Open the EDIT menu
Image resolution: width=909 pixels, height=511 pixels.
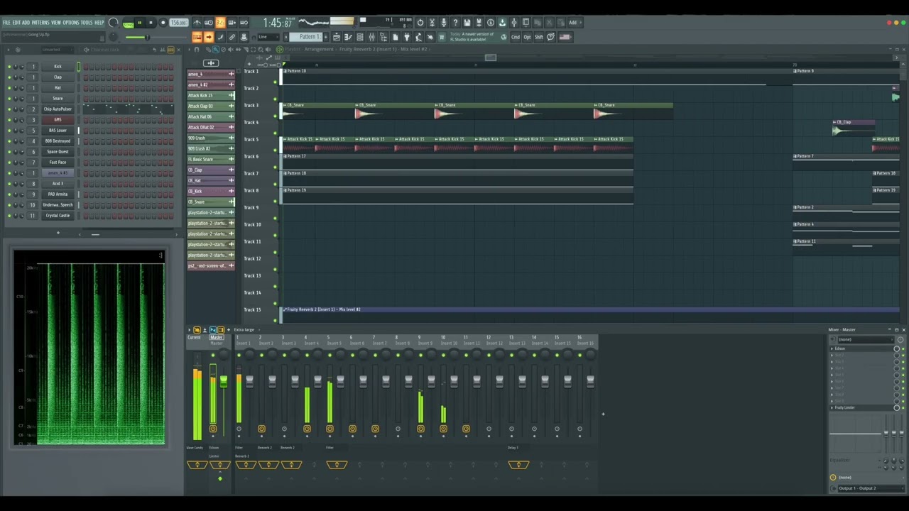pyautogui.click(x=16, y=22)
